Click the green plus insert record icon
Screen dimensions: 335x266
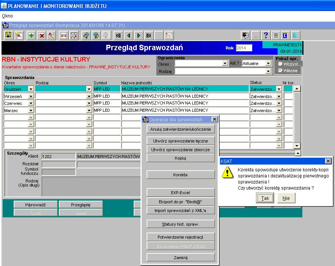31,35
